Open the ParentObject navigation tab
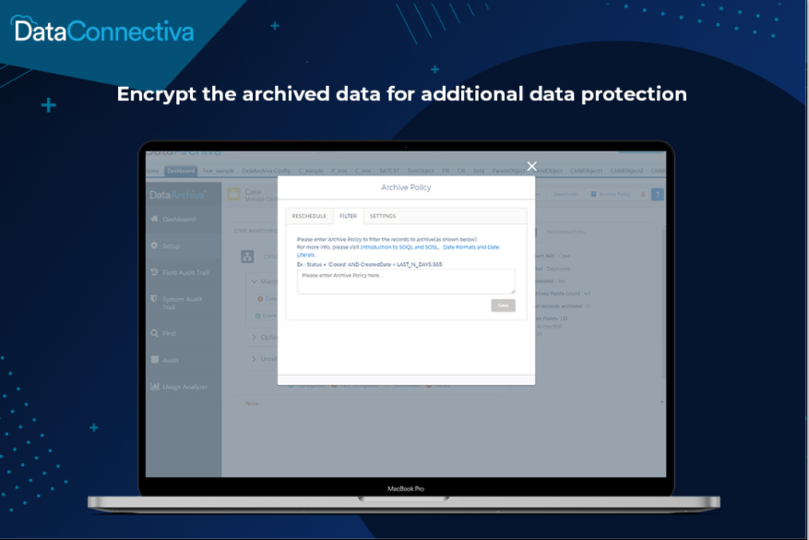 click(508, 171)
